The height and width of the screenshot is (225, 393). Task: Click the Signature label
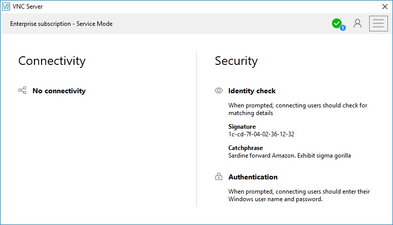click(242, 127)
